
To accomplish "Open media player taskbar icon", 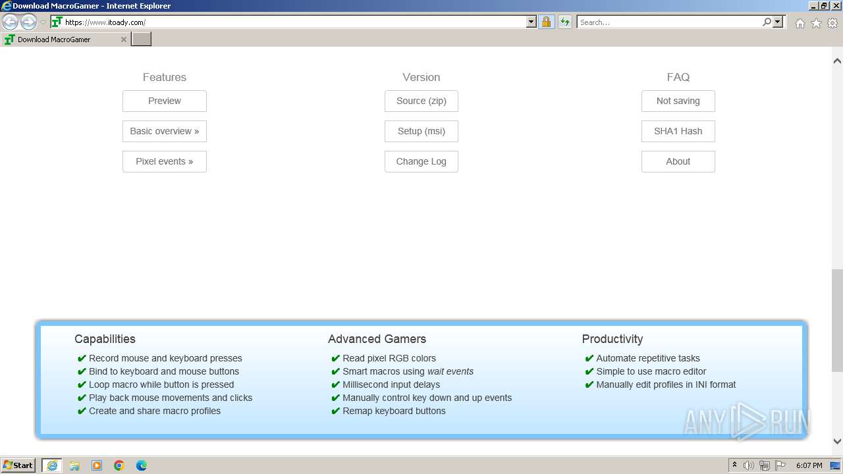I will 97,465.
